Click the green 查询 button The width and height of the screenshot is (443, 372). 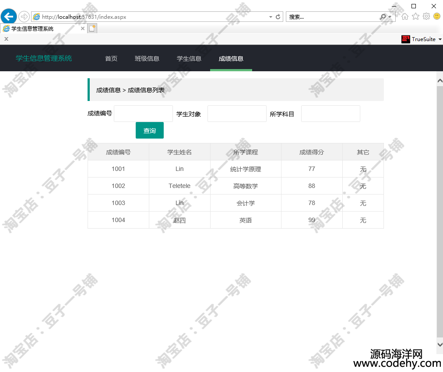coord(149,130)
